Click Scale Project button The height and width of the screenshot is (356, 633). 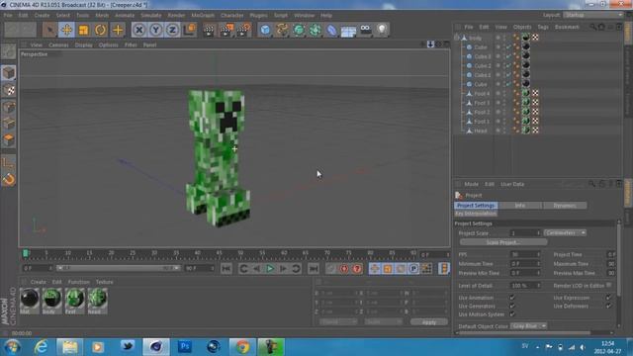503,242
